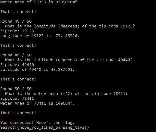Click the water area question for zip code 78411
156x132 pixels.
pos(66,94)
